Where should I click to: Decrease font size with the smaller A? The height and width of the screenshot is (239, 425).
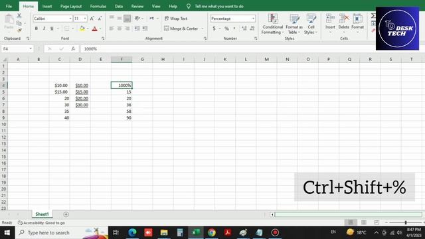point(100,19)
